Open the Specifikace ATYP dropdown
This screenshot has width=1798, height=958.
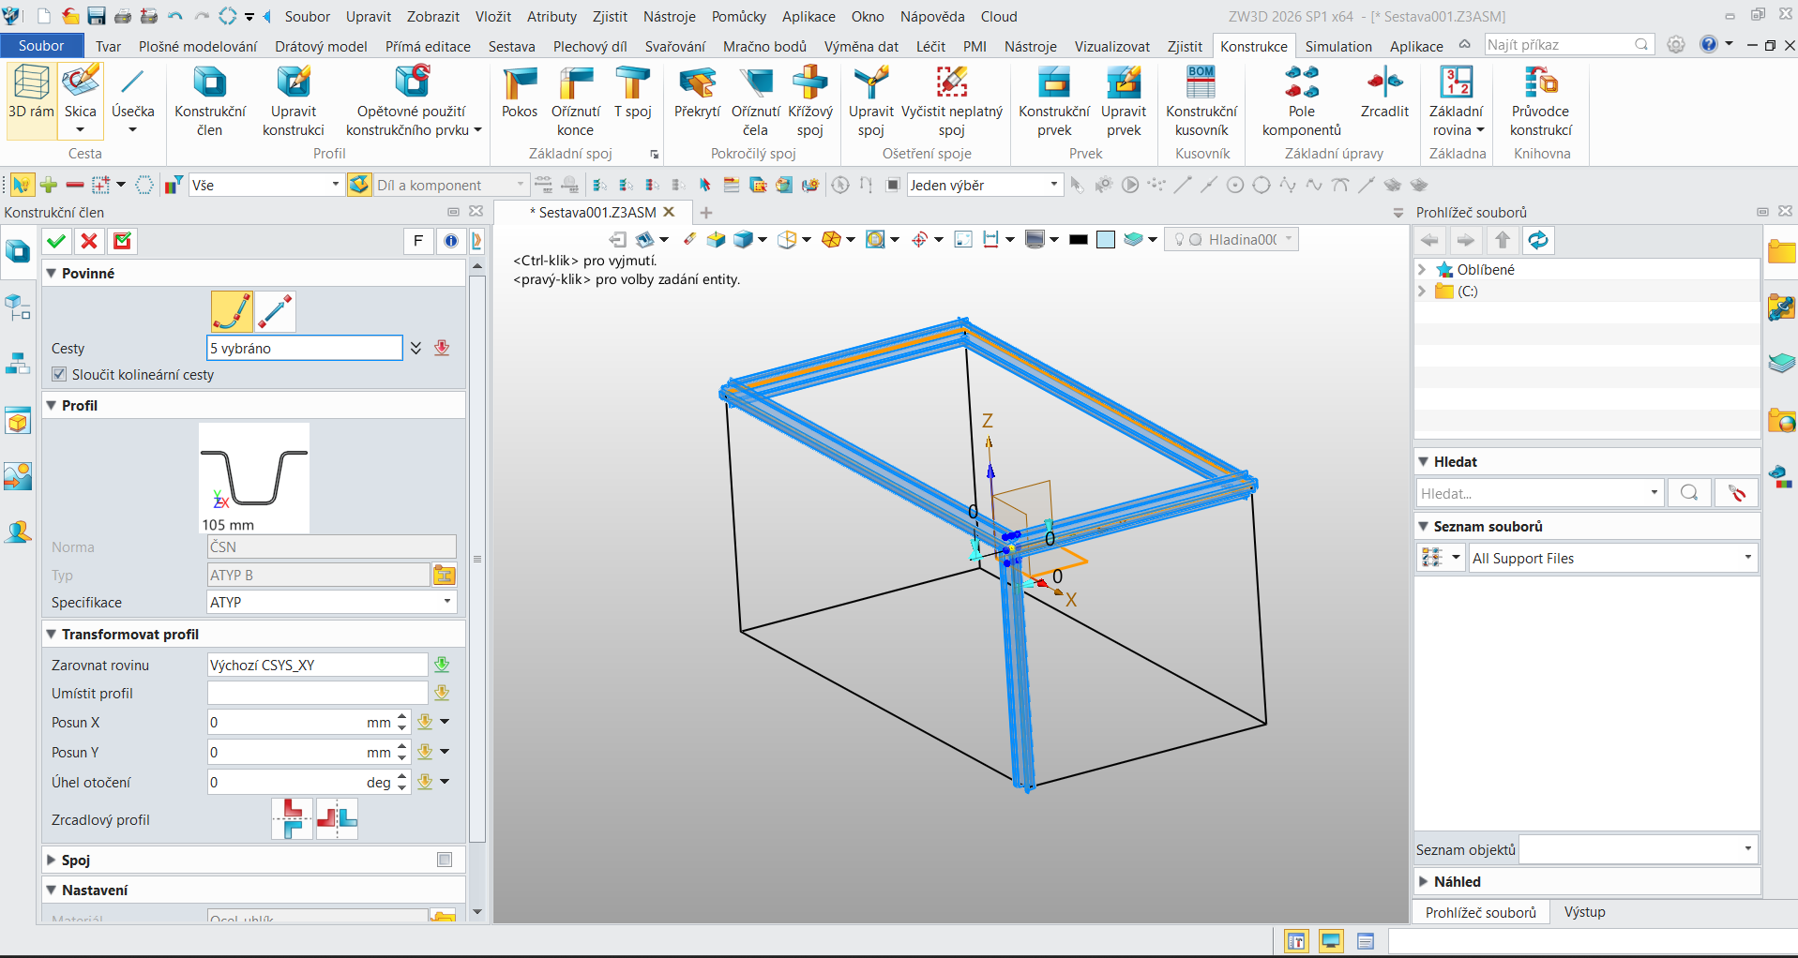[x=446, y=602]
